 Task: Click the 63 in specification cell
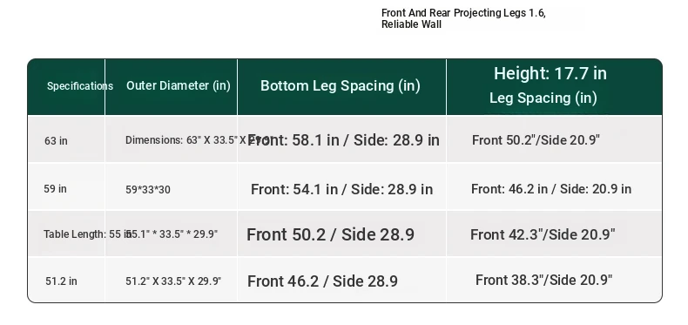[x=56, y=141]
